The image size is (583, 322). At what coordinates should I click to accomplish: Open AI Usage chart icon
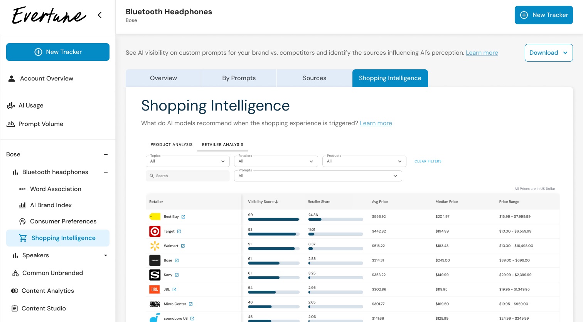(11, 106)
